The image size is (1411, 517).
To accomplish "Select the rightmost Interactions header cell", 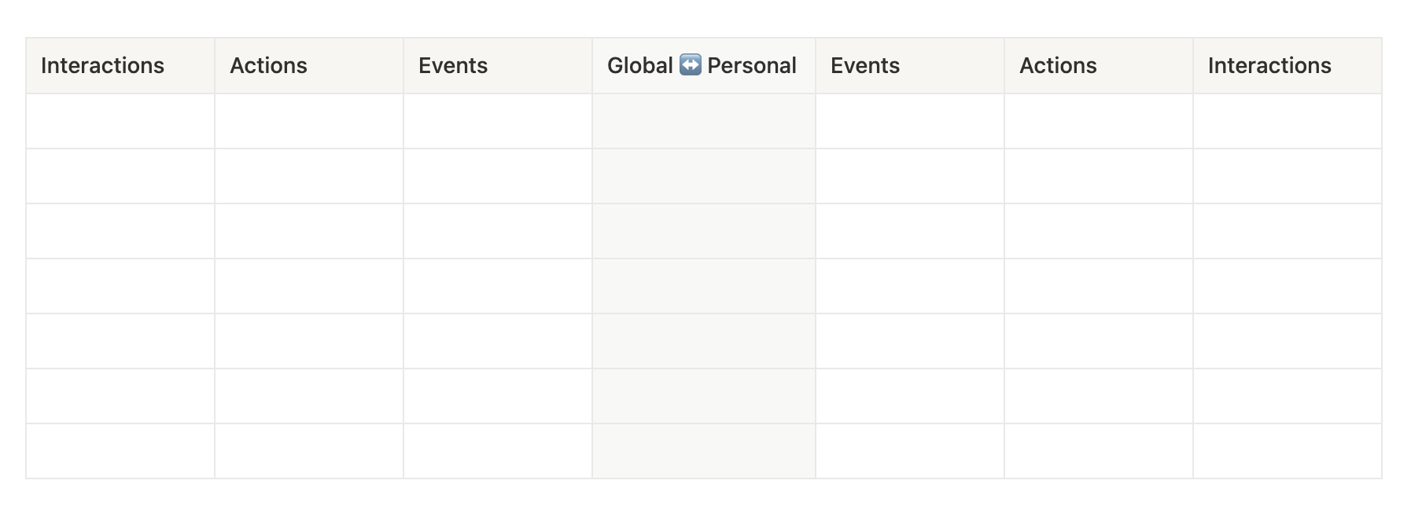I will pyautogui.click(x=1287, y=66).
